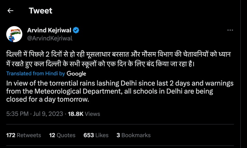The image size is (247, 148).
Task: Open the @ArvindKejriwal handle link
Action: tap(49, 38)
